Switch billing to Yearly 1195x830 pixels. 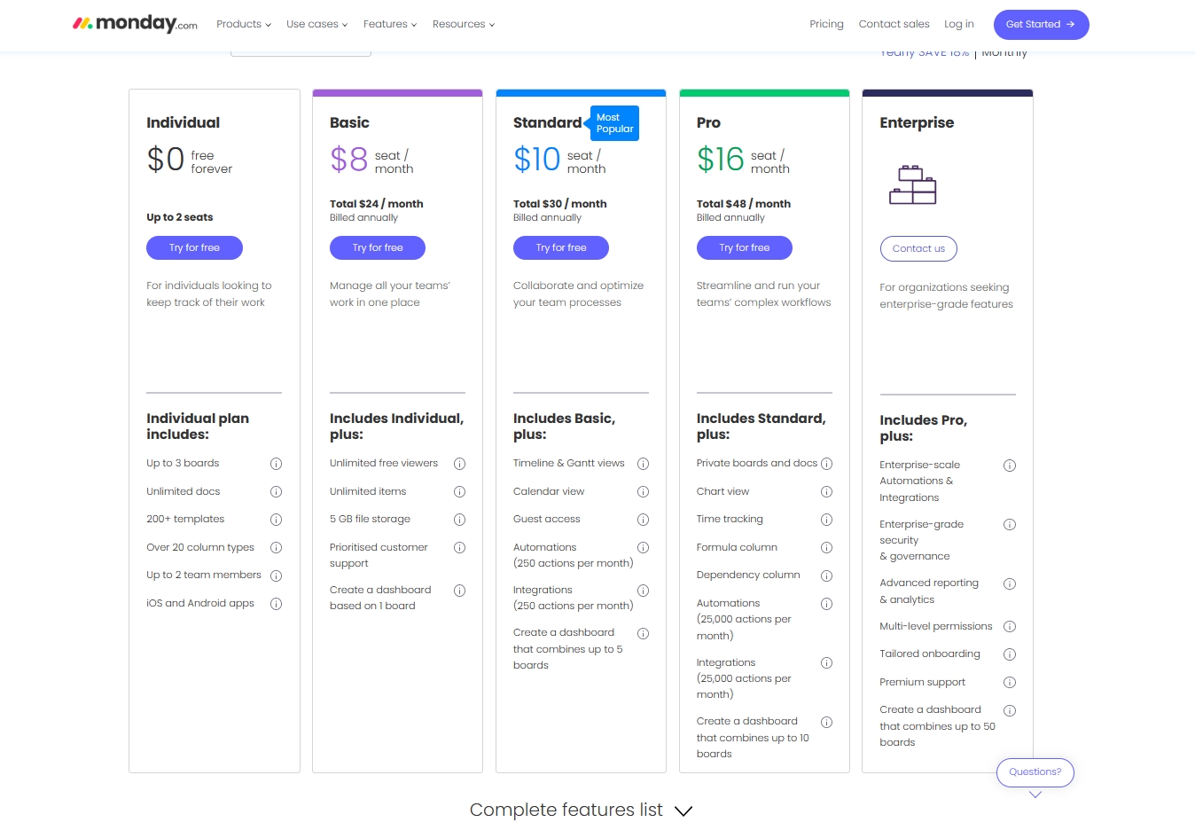tap(924, 54)
